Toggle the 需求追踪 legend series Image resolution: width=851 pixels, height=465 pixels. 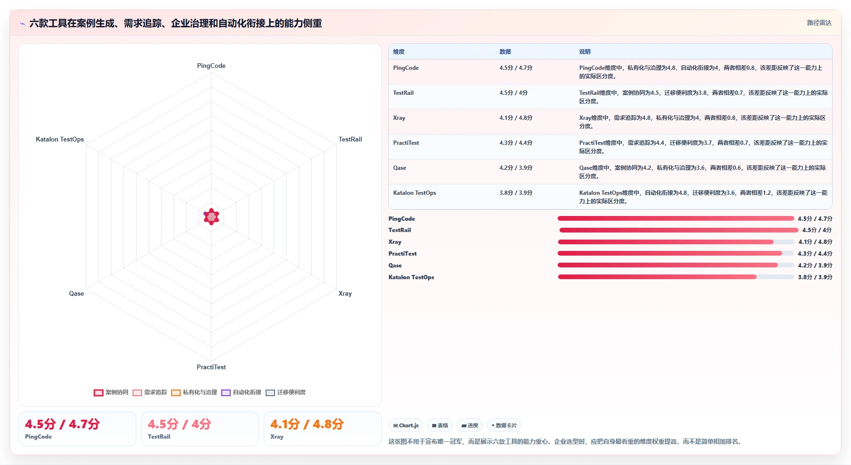pyautogui.click(x=150, y=392)
